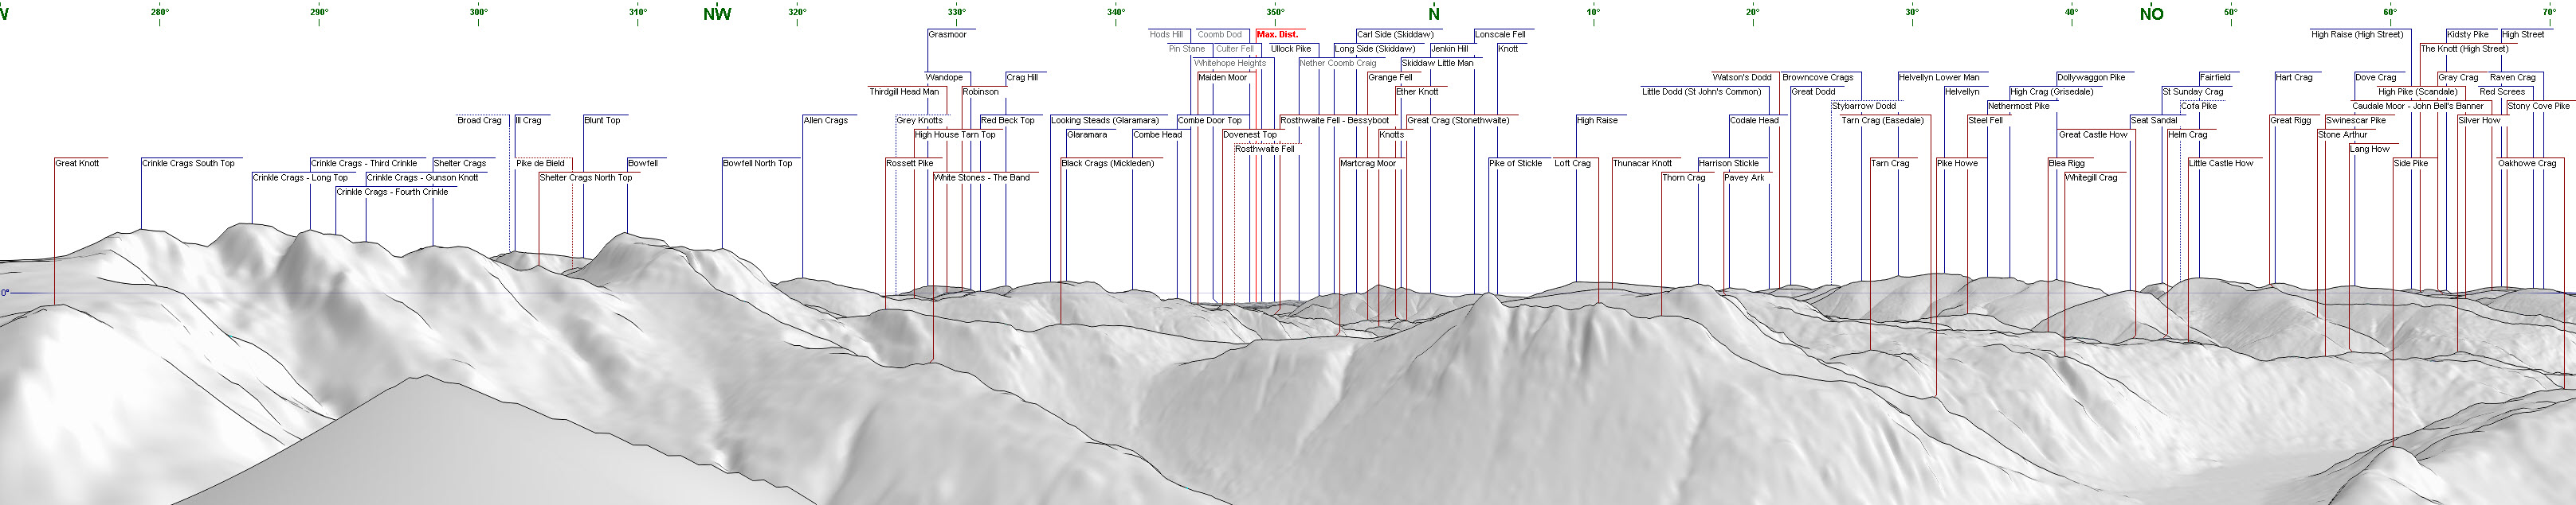
Task: Click the Allen Crags label
Action: click(x=825, y=120)
